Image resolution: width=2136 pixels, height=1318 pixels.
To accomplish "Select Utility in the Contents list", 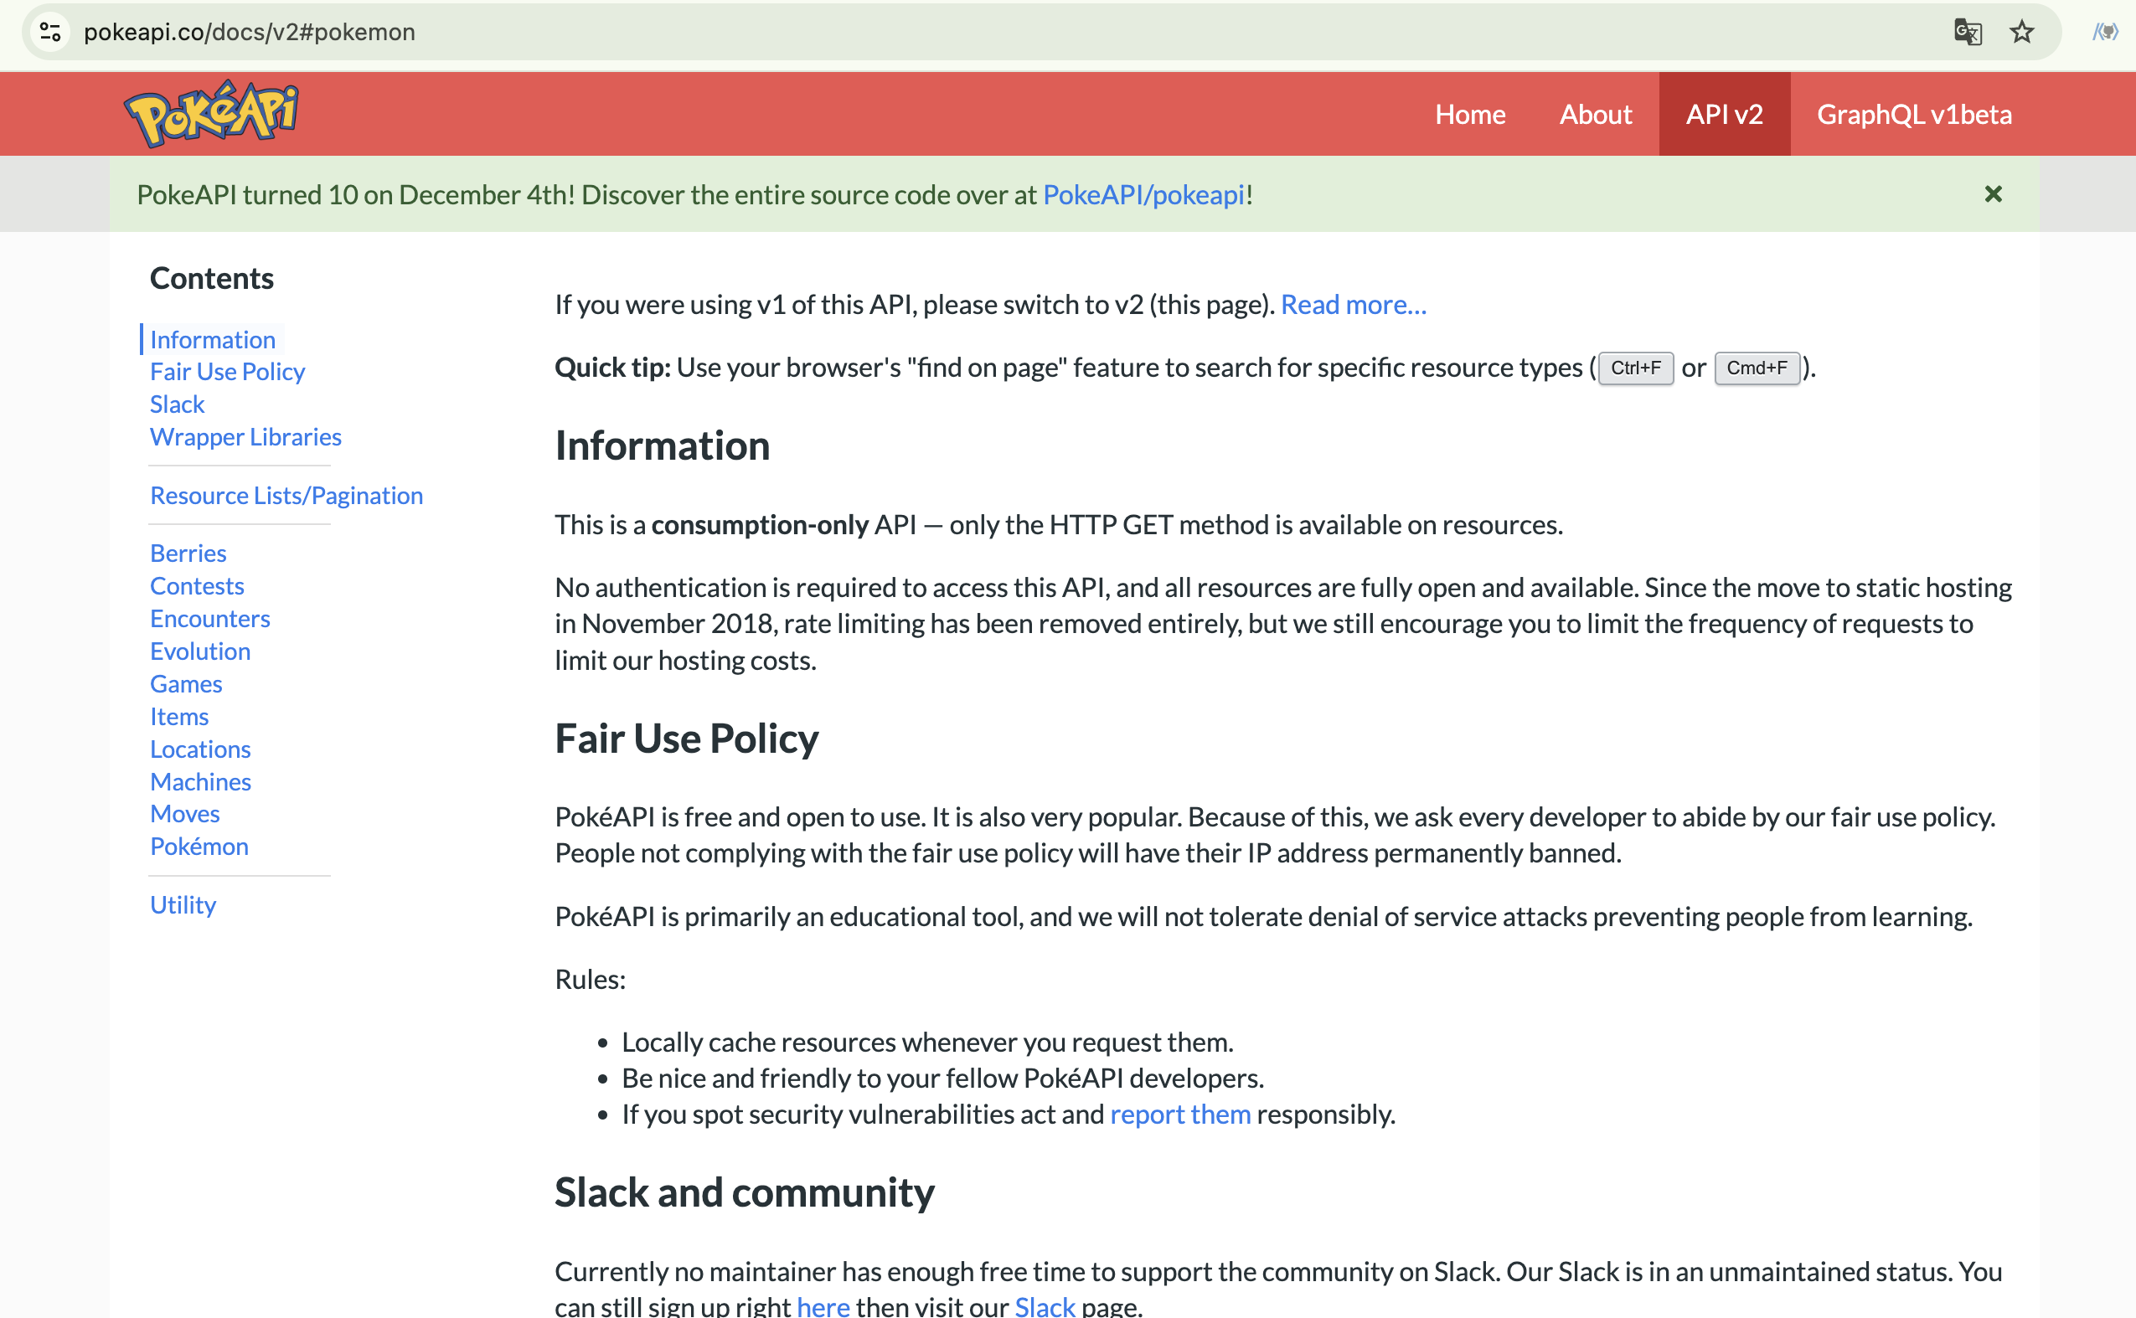I will point(183,905).
